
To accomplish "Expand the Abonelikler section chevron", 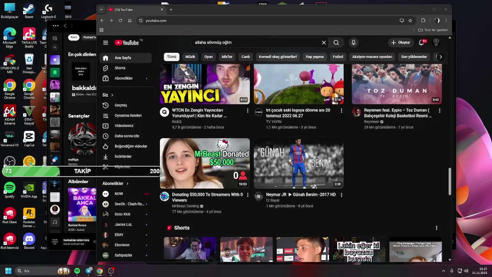I will point(127,184).
